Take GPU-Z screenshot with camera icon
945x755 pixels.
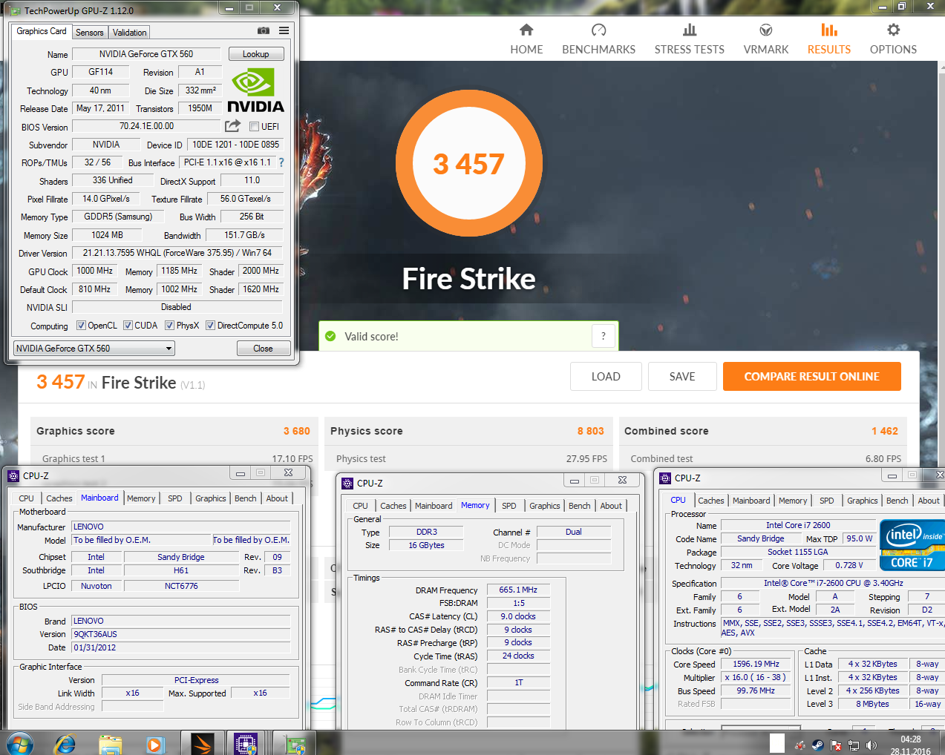coord(264,30)
